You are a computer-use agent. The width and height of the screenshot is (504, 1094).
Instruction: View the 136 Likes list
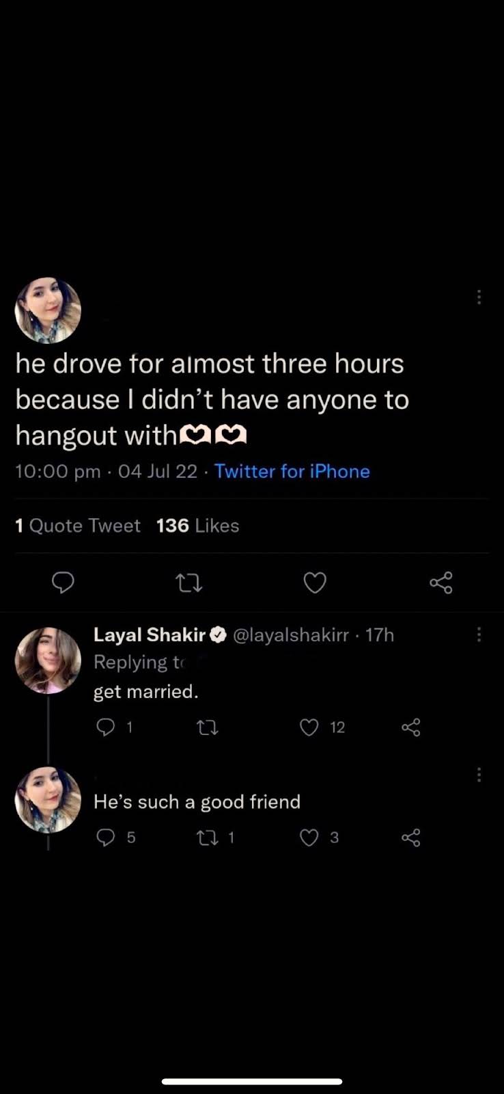tap(198, 525)
